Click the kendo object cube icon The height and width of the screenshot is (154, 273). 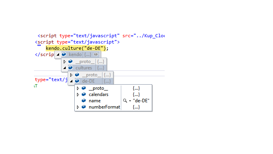64,54
